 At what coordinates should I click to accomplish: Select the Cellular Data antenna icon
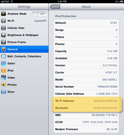(3, 28)
